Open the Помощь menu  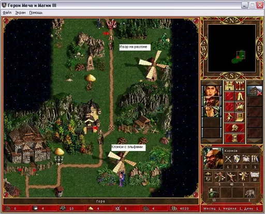[x=36, y=12]
